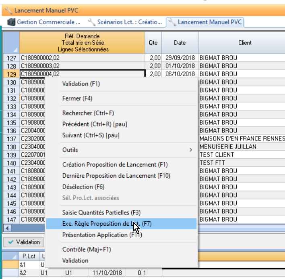Click the green checkmark on the Validation button
The height and width of the screenshot is (279, 285).
click(11, 242)
